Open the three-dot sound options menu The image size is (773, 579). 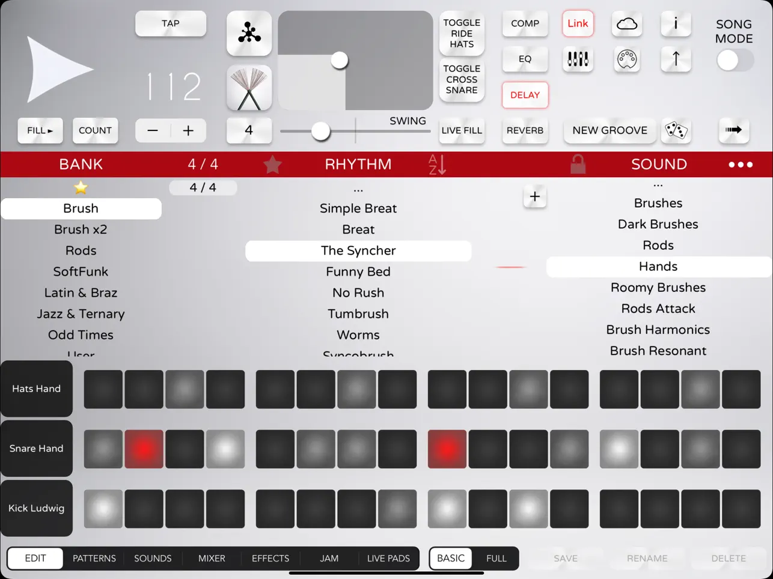click(741, 165)
